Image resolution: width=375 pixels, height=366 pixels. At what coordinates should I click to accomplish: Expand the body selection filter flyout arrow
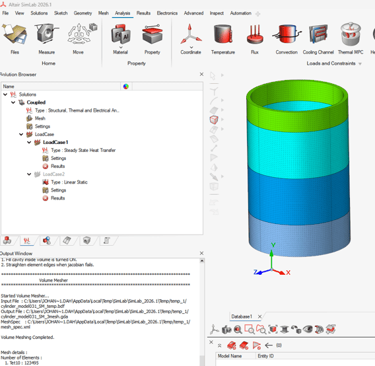[x=222, y=119]
